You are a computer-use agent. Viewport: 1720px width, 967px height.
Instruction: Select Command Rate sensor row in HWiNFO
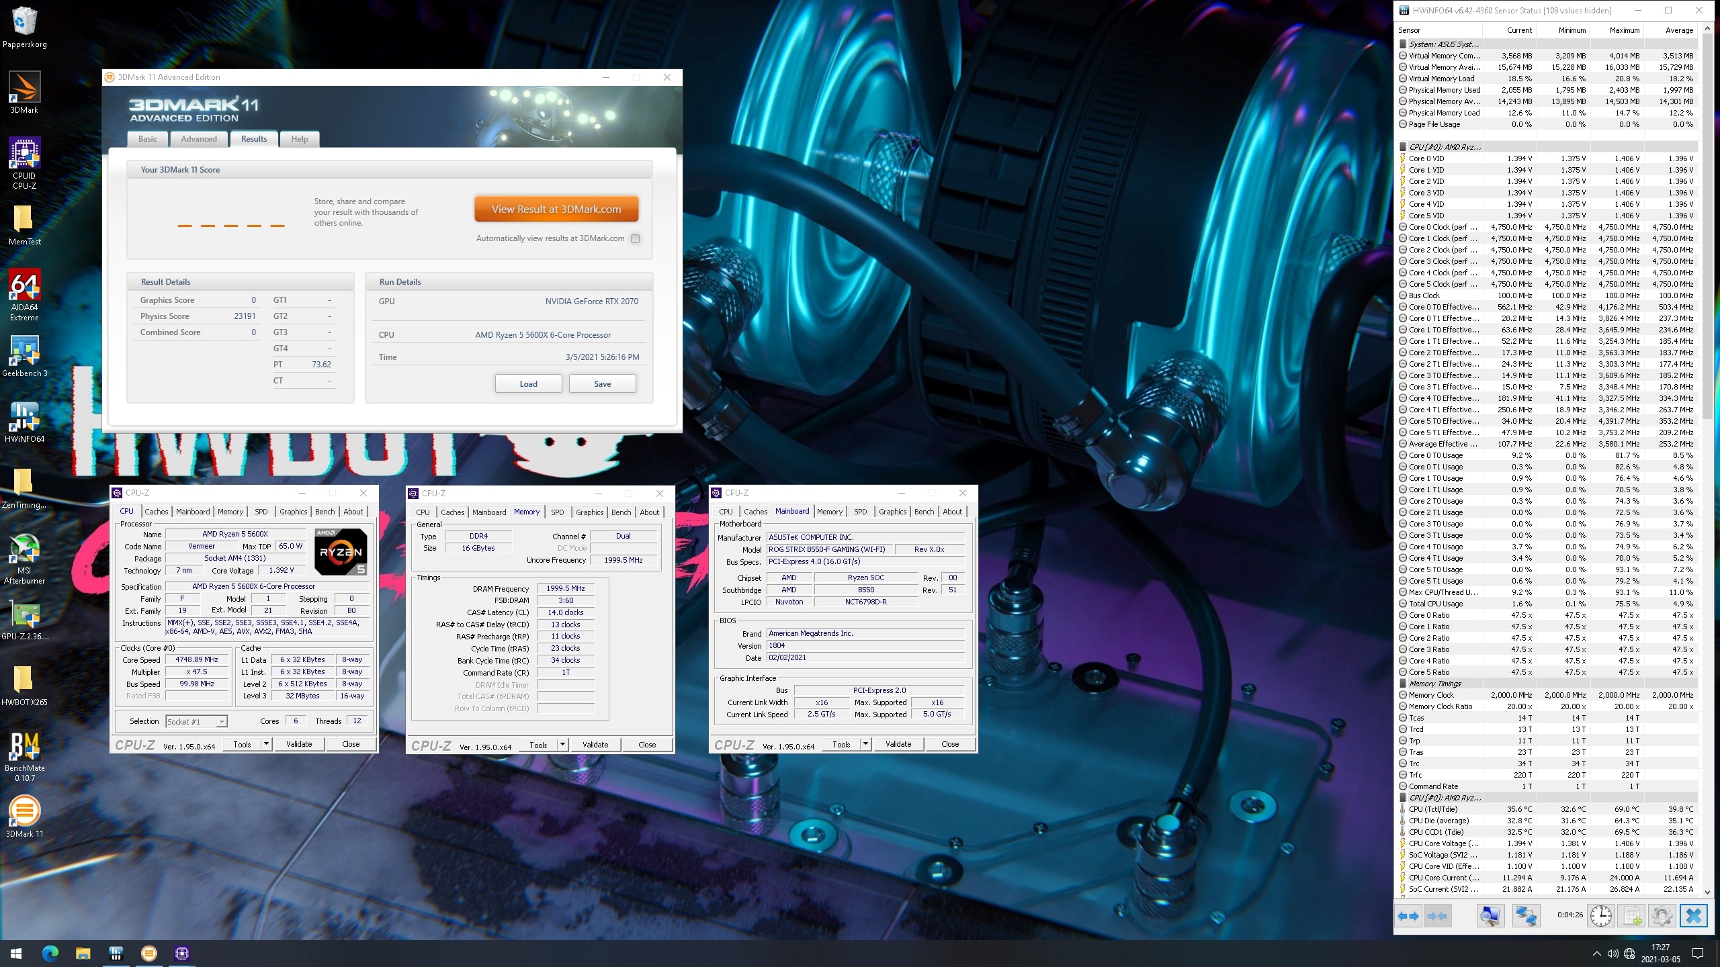[1547, 786]
